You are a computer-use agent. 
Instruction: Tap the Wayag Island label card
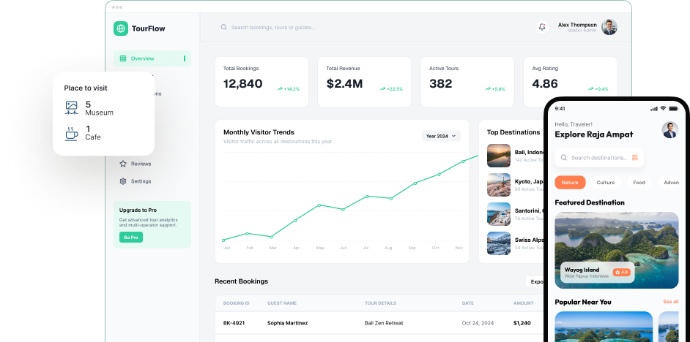point(597,272)
